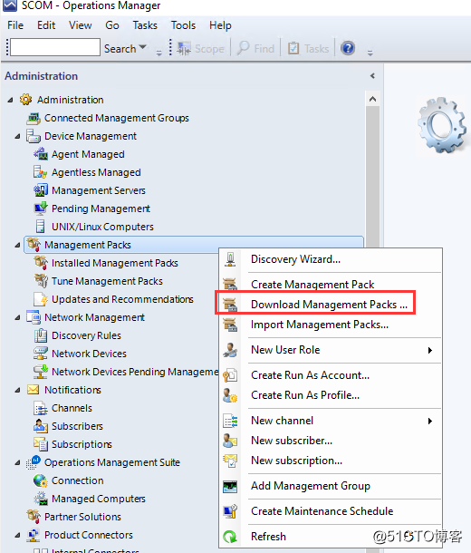Open the Edit menu
The height and width of the screenshot is (553, 471).
pos(46,25)
